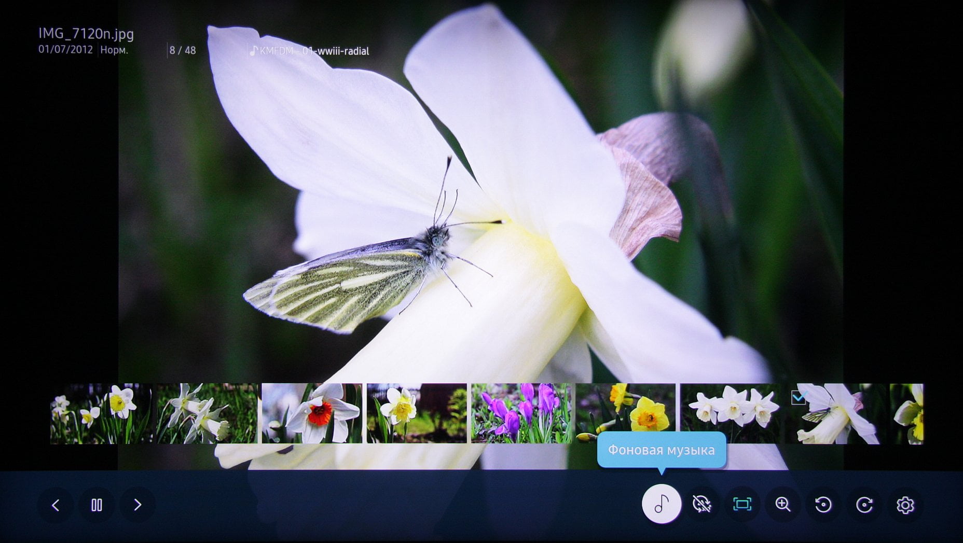963x543 pixels.
Task: Change picture fit-to-screen mode
Action: coord(742,504)
